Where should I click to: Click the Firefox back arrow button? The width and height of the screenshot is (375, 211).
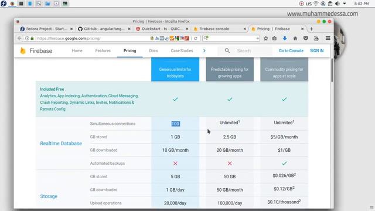(x=19, y=38)
